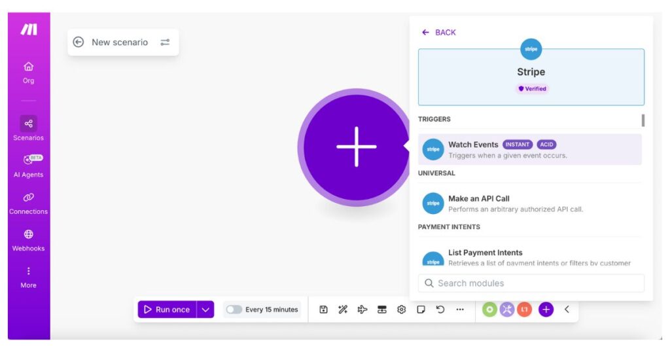Click the Make logo in the sidebar
The height and width of the screenshot is (352, 670).
pos(29,29)
